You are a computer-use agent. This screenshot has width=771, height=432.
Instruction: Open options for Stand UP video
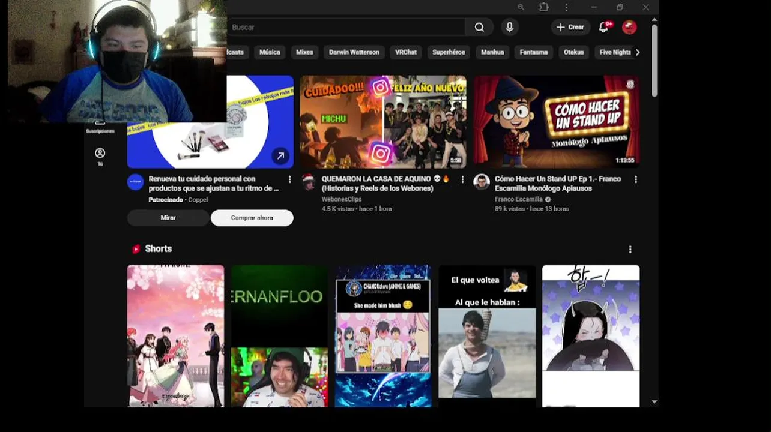[x=636, y=179]
